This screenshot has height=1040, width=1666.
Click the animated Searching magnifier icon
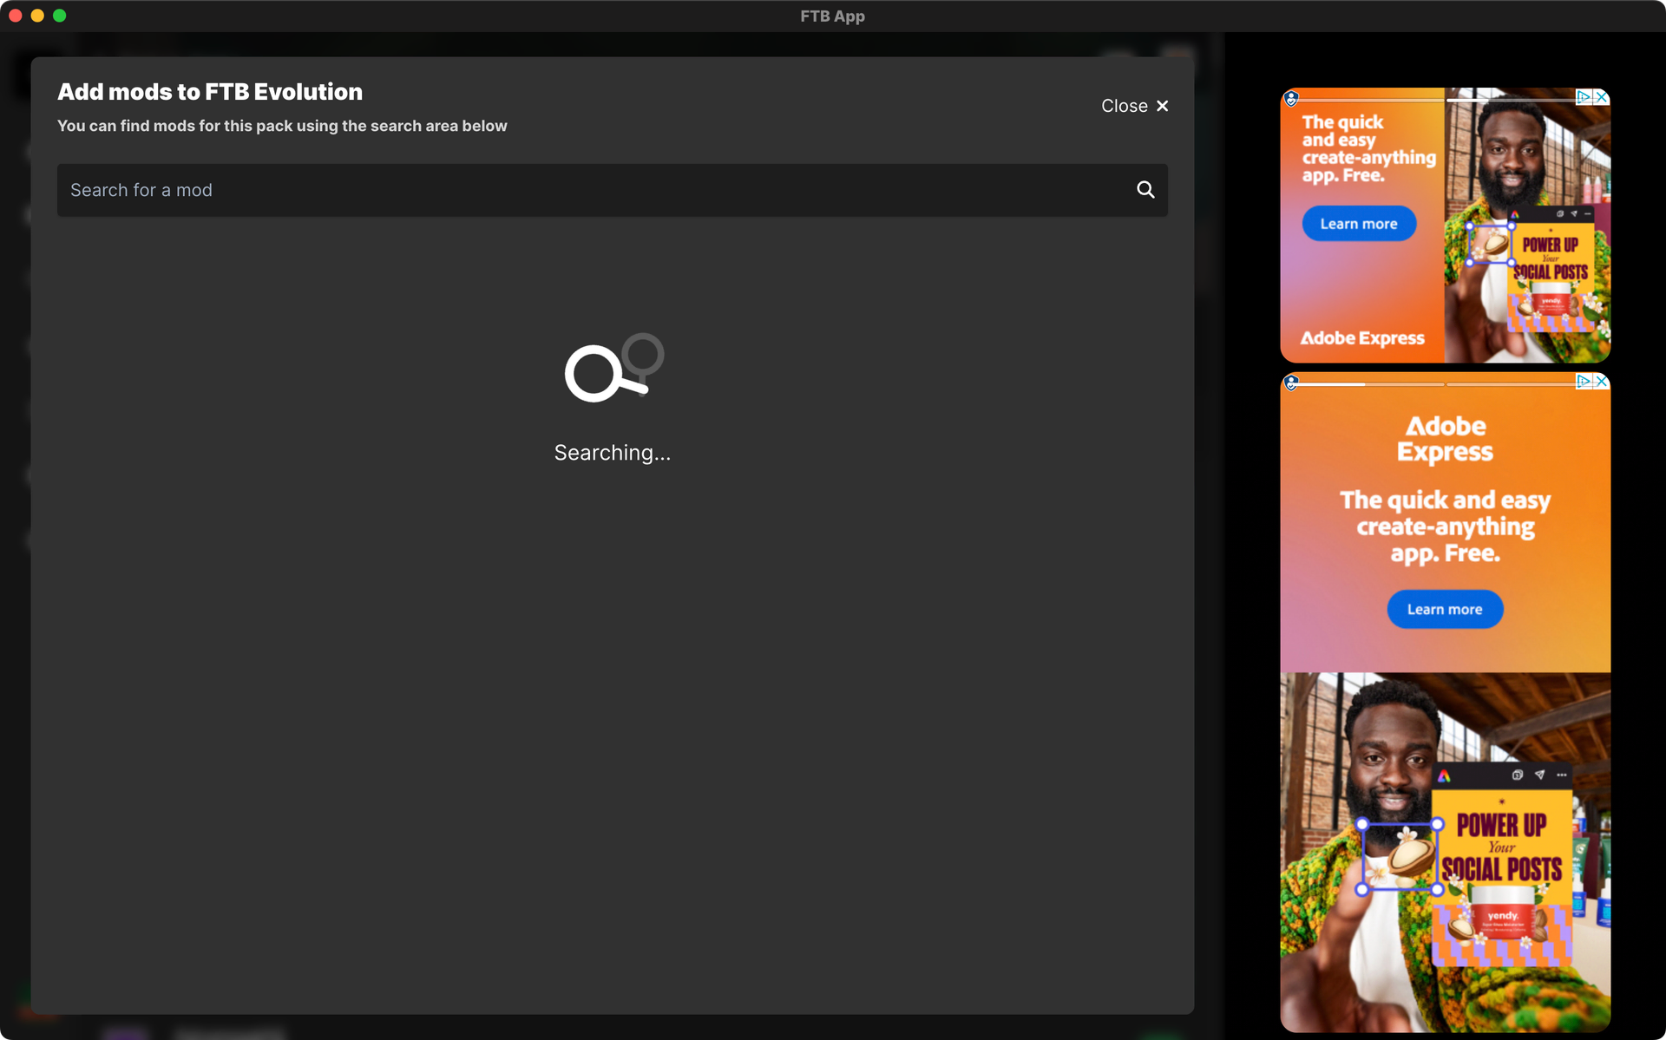613,369
